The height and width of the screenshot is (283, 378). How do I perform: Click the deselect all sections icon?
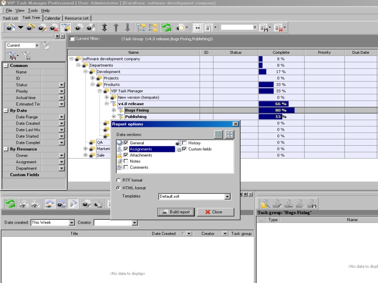pos(230,134)
